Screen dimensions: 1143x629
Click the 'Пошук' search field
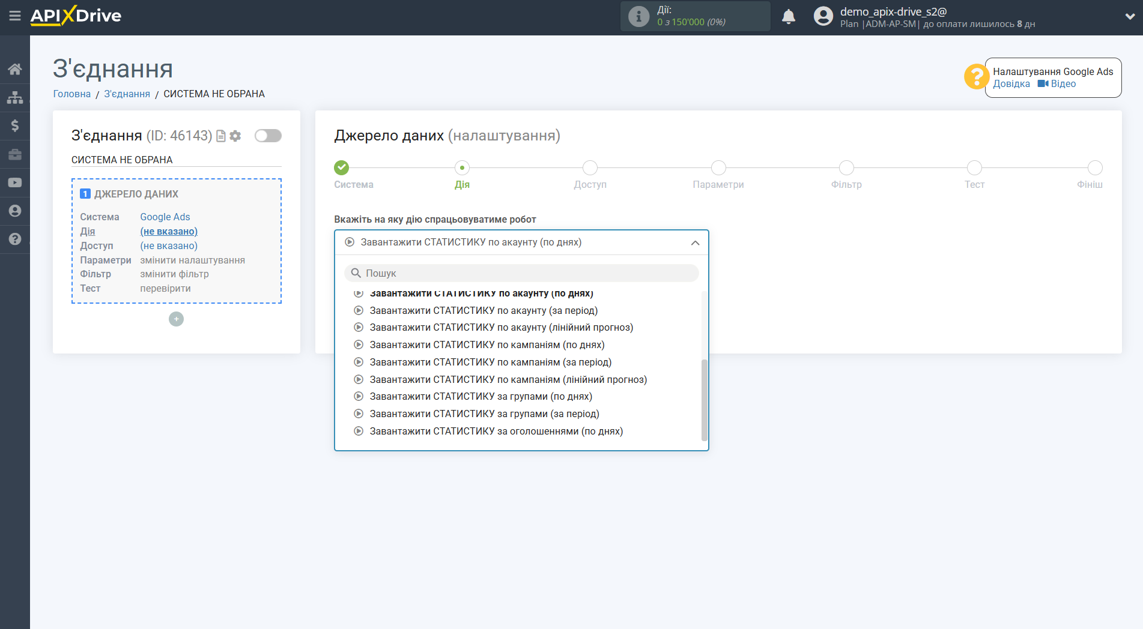(521, 273)
